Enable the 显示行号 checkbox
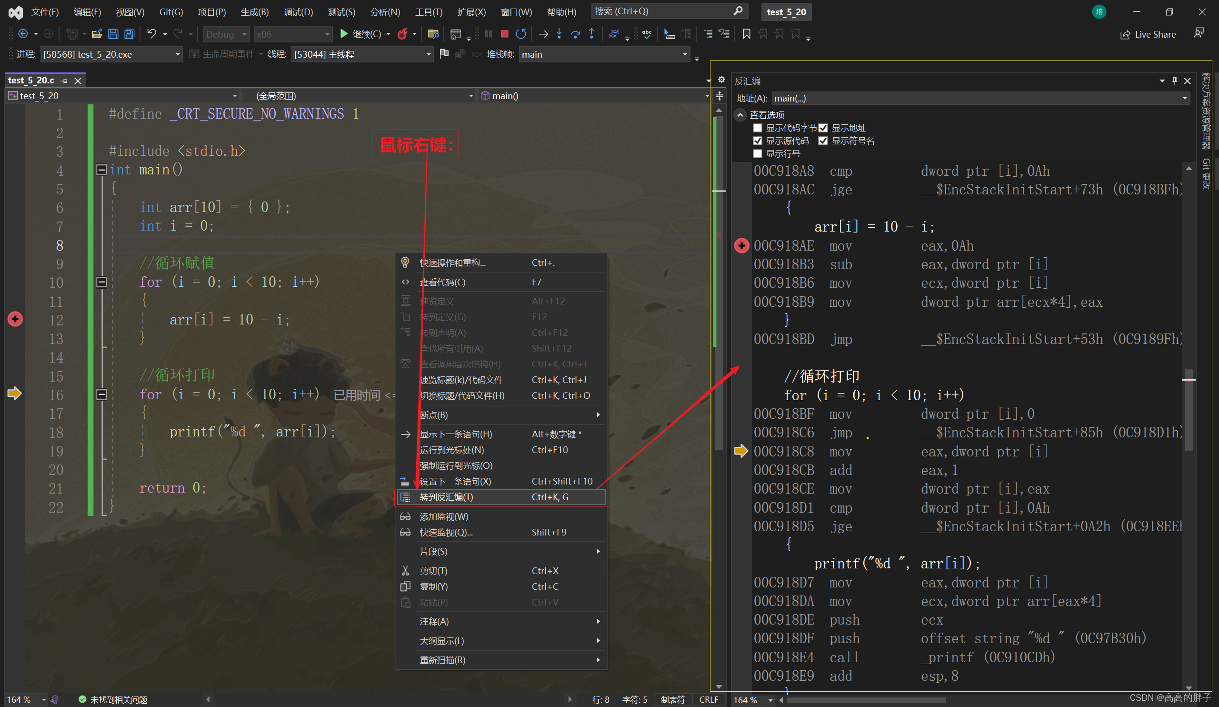This screenshot has height=707, width=1219. [758, 154]
